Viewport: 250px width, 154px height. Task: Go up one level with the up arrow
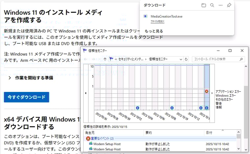click(105, 59)
